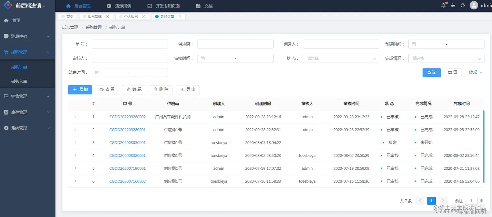492x217 pixels.
Task: Open the notification bell icon
Action: click(x=444, y=6)
